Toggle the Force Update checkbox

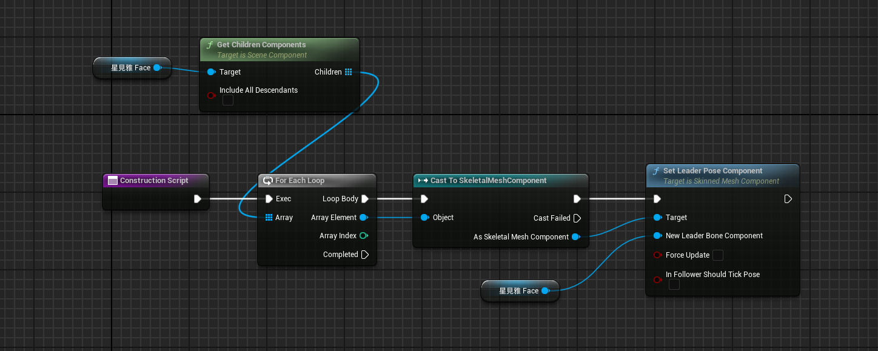click(718, 255)
